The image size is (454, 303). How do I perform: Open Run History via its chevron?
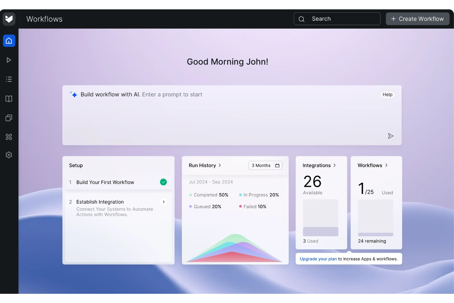[x=220, y=165]
